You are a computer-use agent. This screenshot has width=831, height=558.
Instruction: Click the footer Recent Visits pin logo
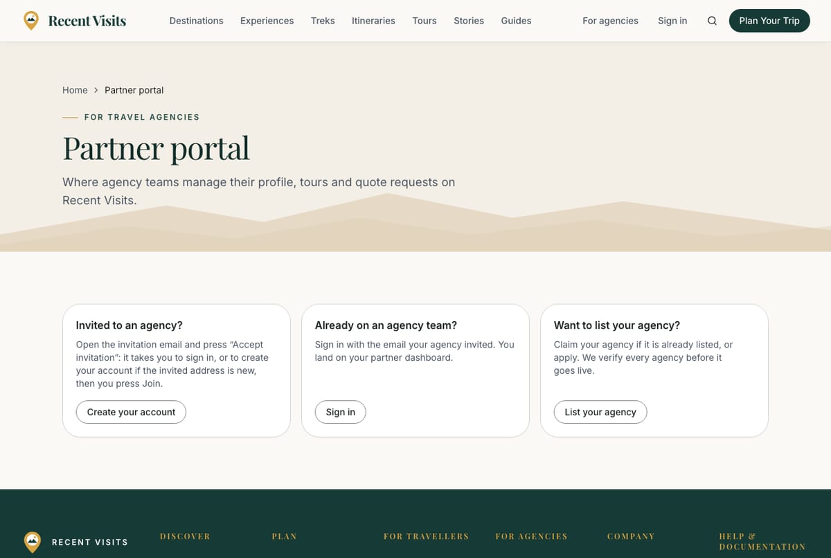pos(33,542)
